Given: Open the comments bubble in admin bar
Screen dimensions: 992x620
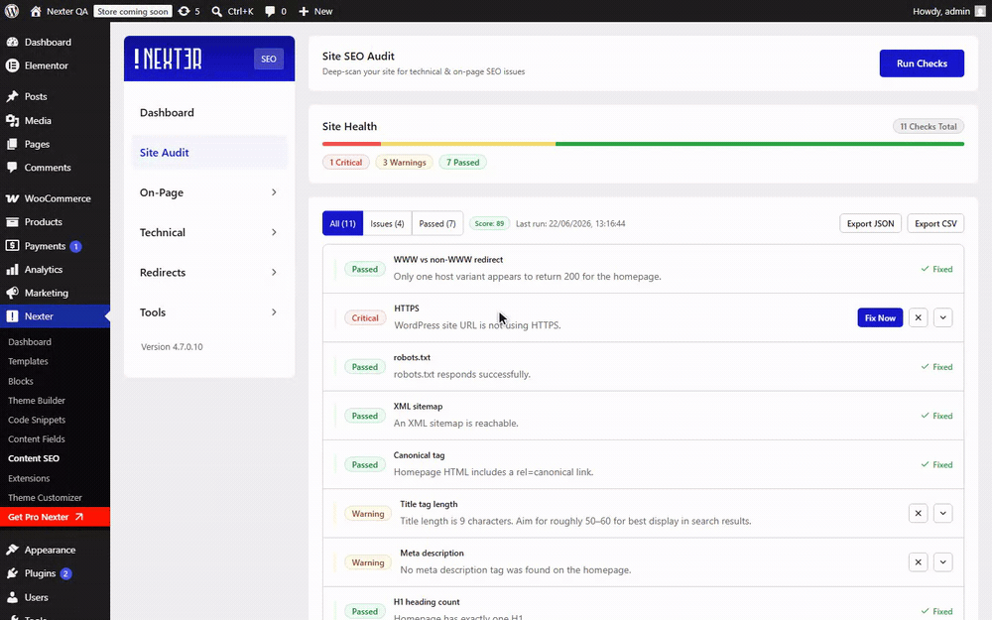Looking at the screenshot, I should [270, 11].
